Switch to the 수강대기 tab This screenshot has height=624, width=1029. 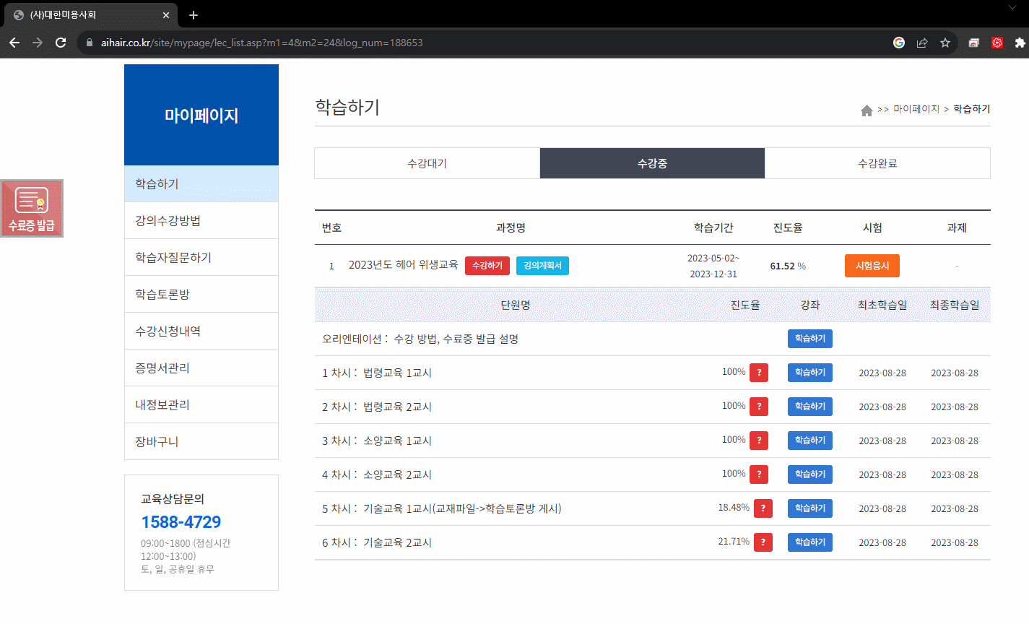pyautogui.click(x=427, y=163)
